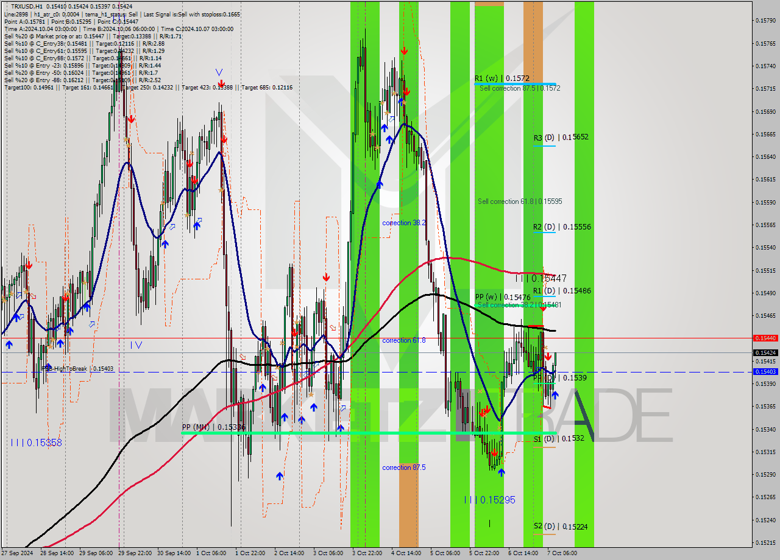Screen dimensions: 780x560
Task: Click the | | | 0.15358 wave label
Action: tap(36, 443)
